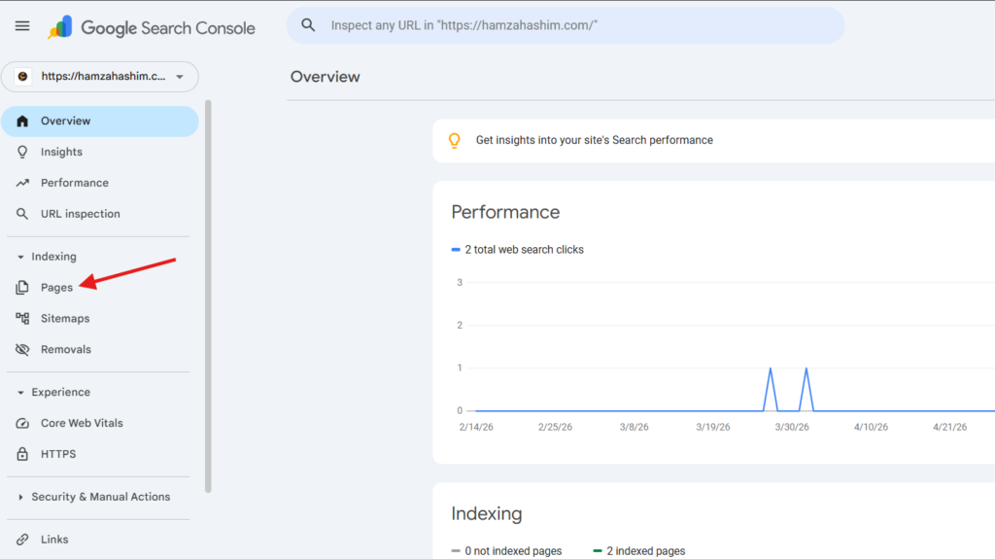Click the Pages documents icon
Image resolution: width=995 pixels, height=559 pixels.
22,288
